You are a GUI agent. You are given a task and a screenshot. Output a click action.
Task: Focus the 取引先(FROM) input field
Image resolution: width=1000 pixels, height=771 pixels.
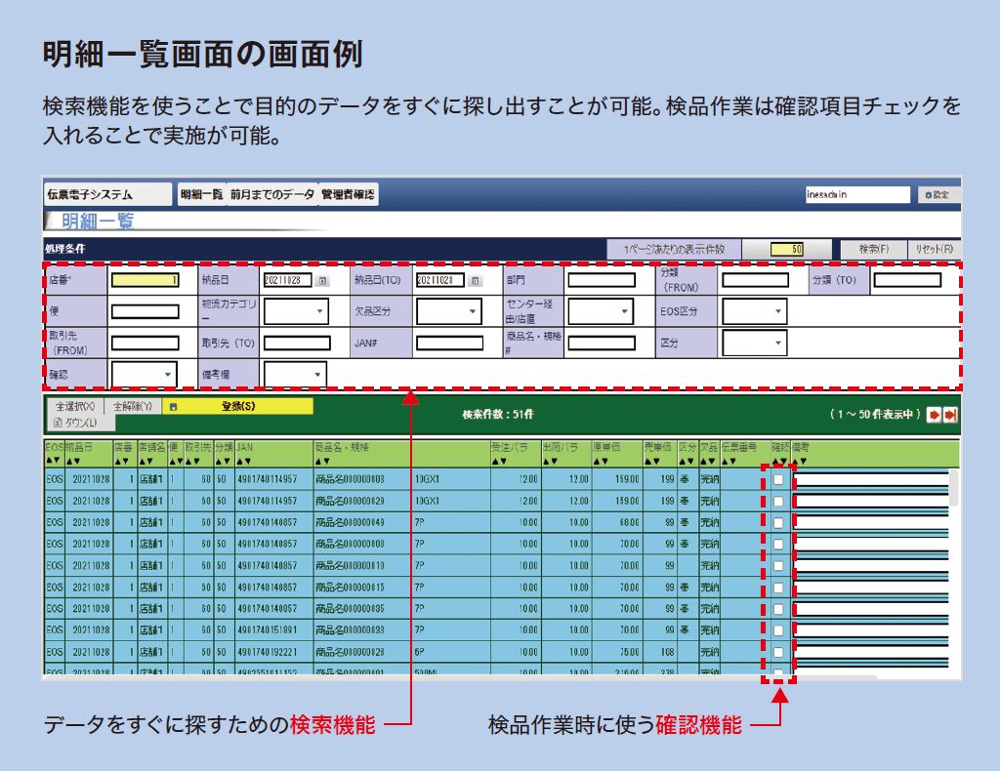tap(146, 344)
